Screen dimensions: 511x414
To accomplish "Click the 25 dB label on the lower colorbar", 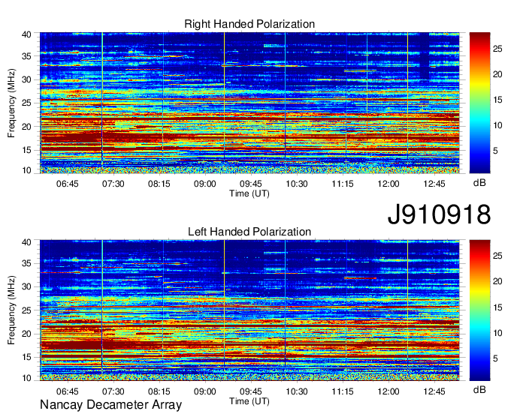I will (x=497, y=256).
